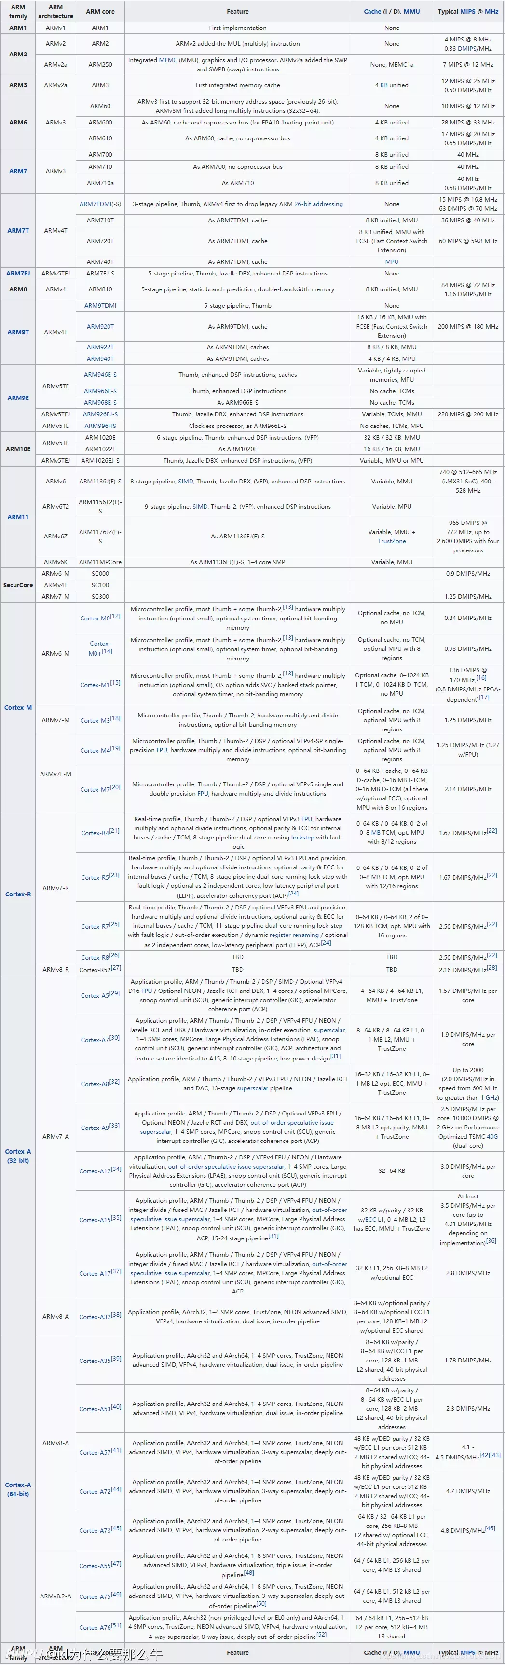Click the "4.7 DMIPS/MHz" cell
Screen dimensions: 505x1665
pyautogui.click(x=468, y=1491)
